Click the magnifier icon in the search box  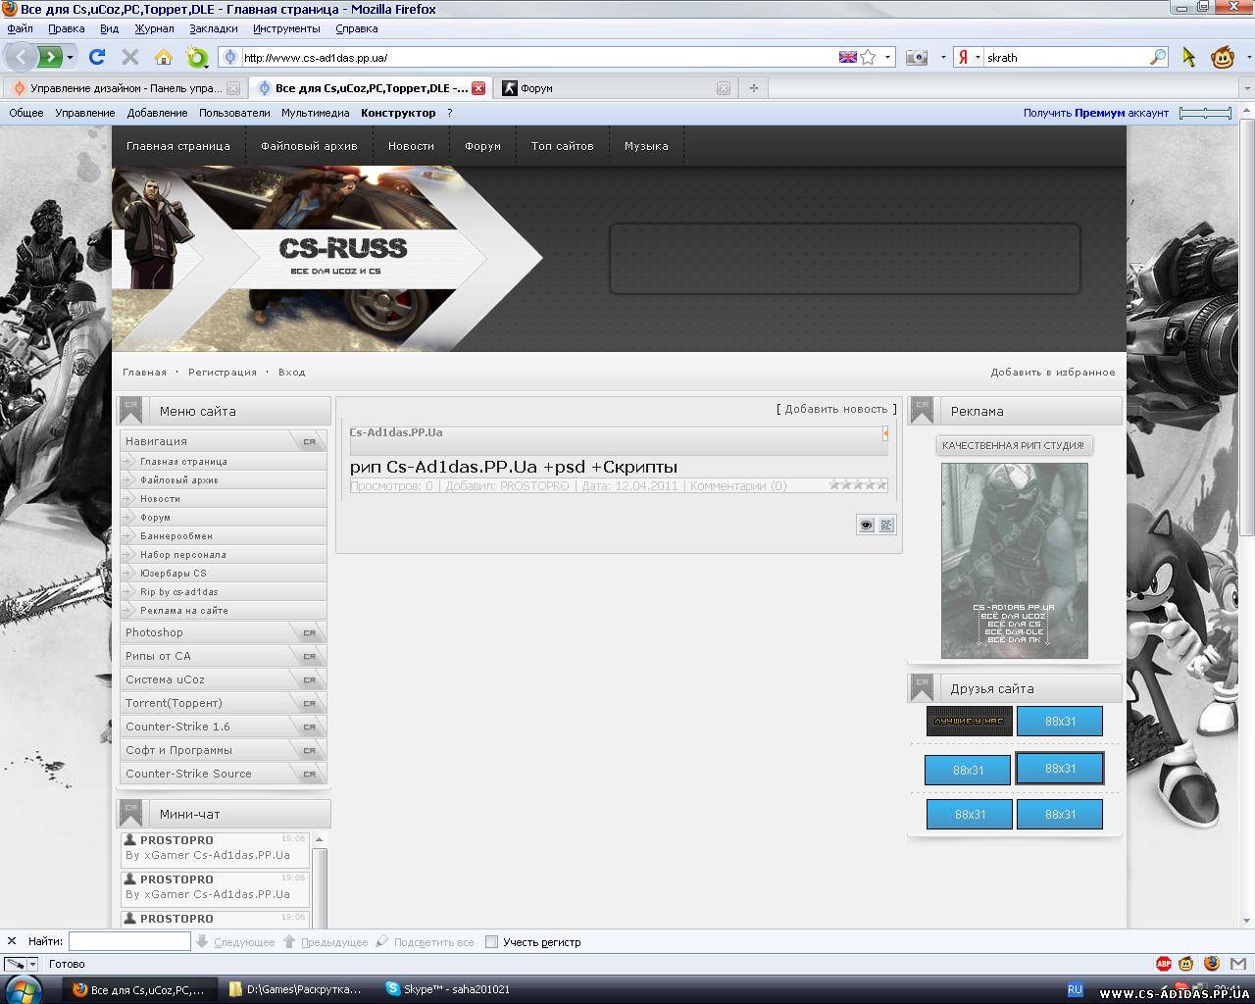click(x=1158, y=57)
